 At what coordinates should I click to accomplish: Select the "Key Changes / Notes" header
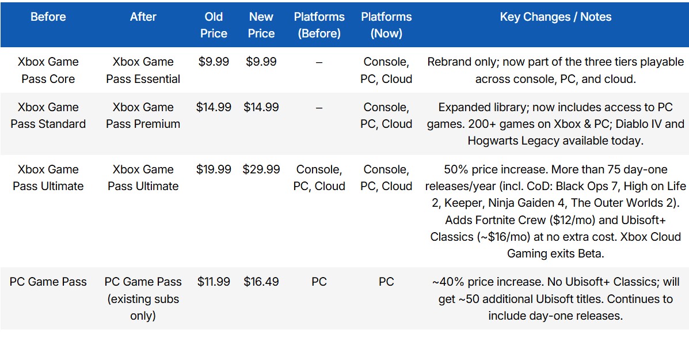click(x=555, y=17)
